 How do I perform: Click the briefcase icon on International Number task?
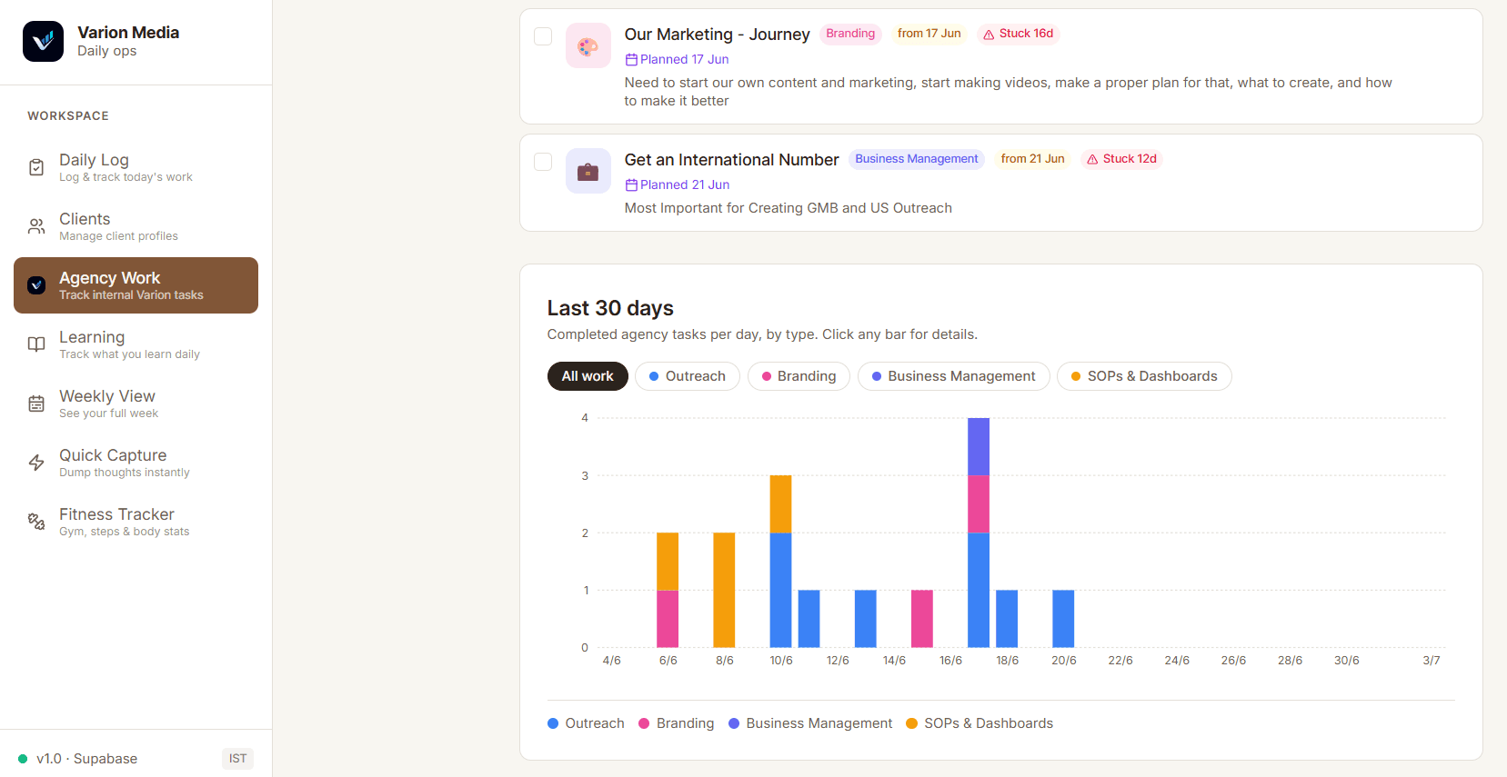tap(588, 171)
